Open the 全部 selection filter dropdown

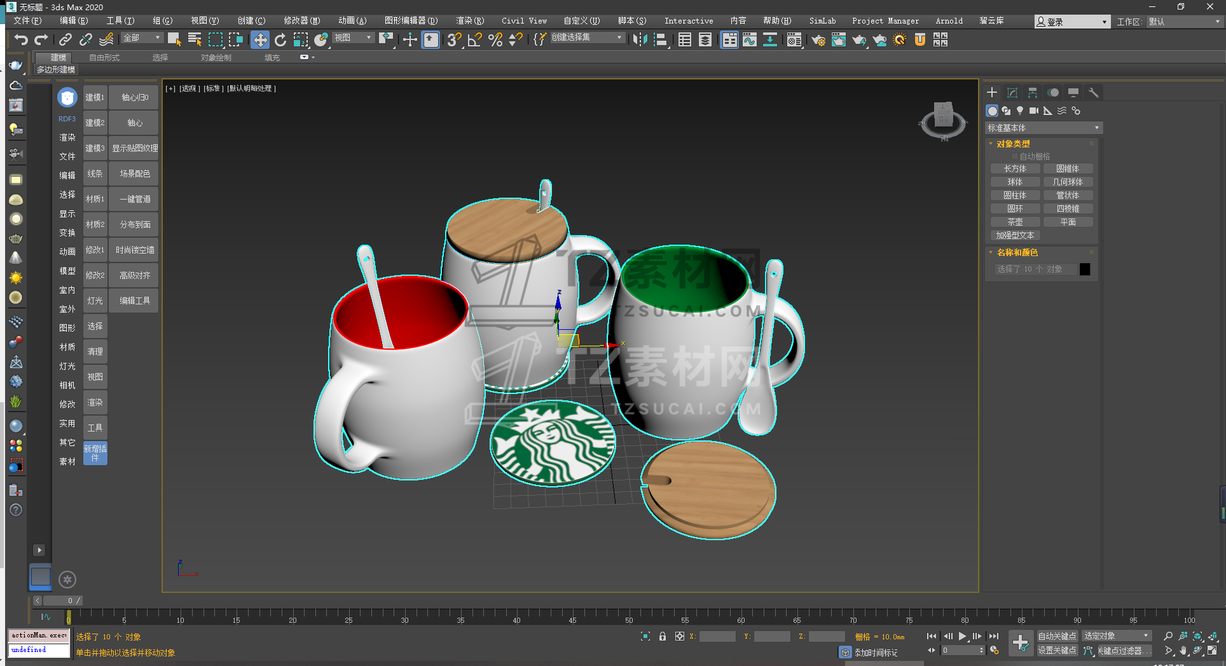pos(142,38)
